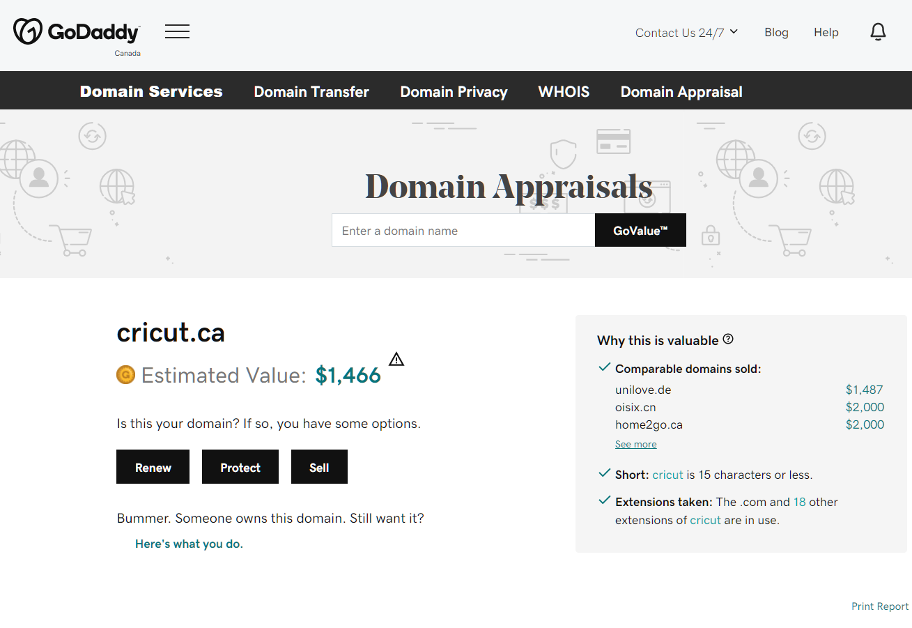Click the GoValue button
The width and height of the screenshot is (912, 628).
(x=640, y=231)
